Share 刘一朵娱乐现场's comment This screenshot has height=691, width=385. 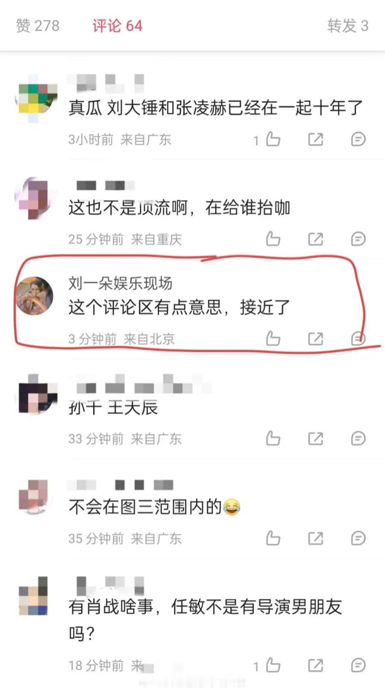[316, 339]
